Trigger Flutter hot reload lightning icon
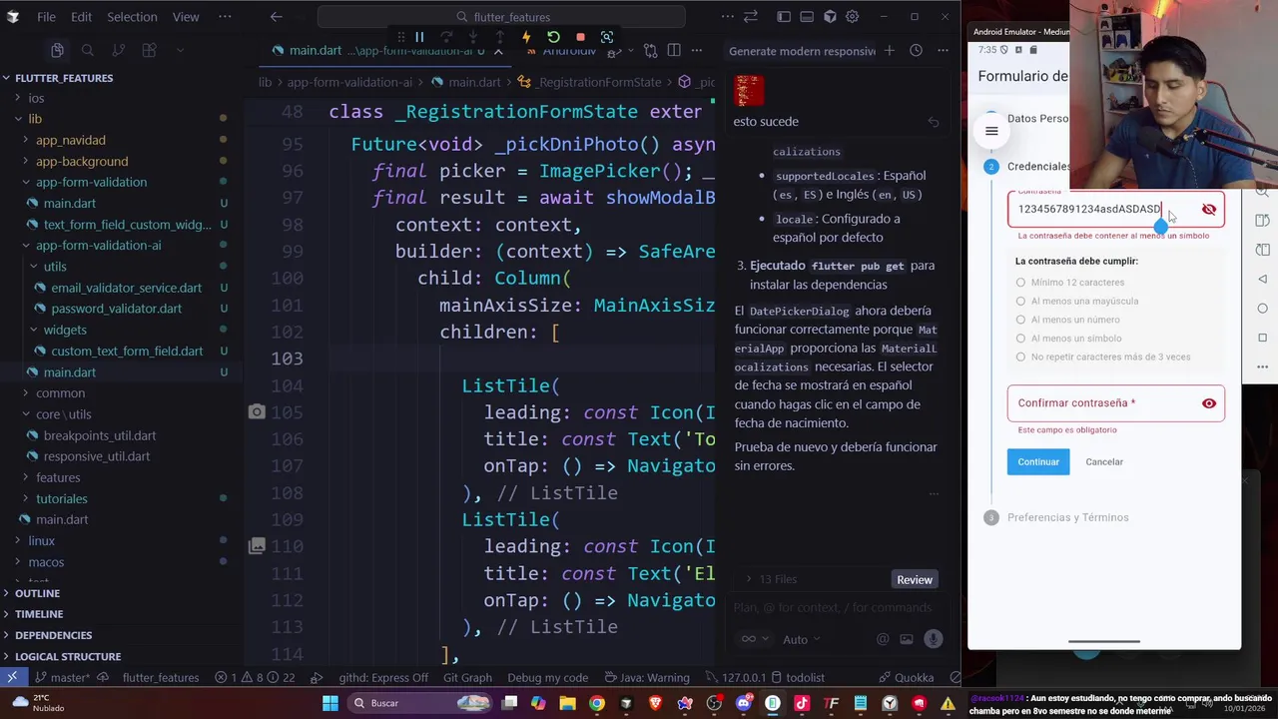1278x719 pixels. click(526, 37)
